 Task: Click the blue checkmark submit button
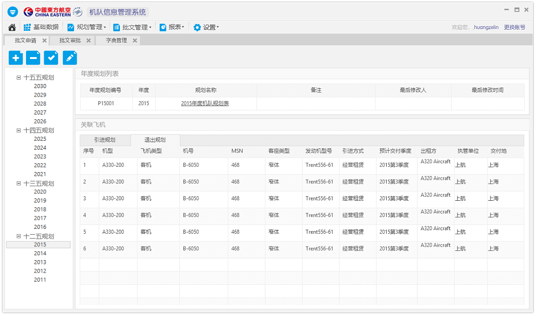point(51,58)
